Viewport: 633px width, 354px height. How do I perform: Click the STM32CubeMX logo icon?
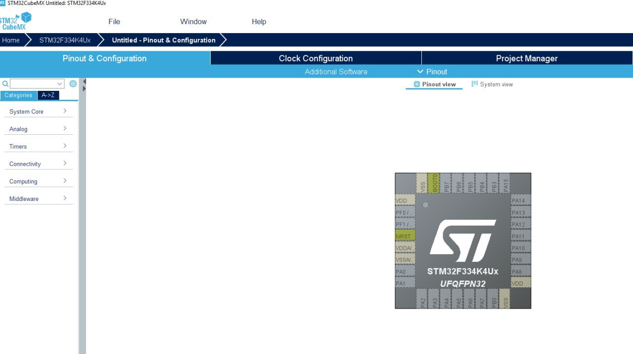pyautogui.click(x=16, y=21)
